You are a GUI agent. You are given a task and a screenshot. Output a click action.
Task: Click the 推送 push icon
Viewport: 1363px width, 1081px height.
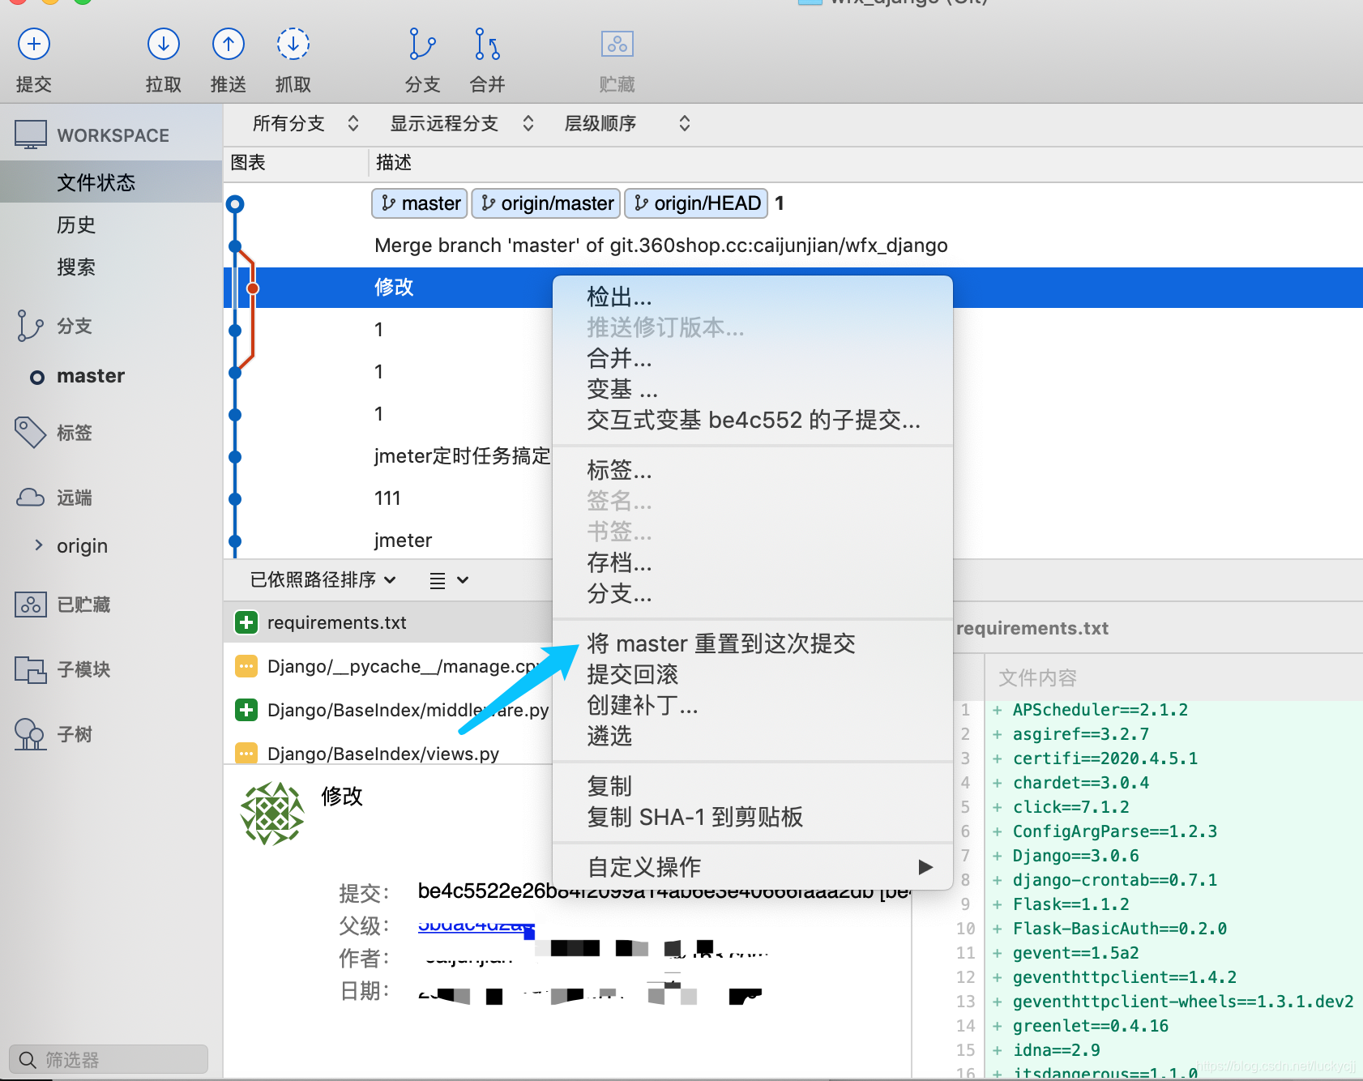228,44
